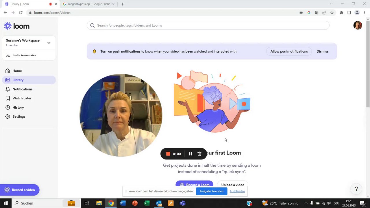The image size is (370, 208).
Task: Expand Susanne's Workspace dropdown chevron
Action: click(x=49, y=43)
